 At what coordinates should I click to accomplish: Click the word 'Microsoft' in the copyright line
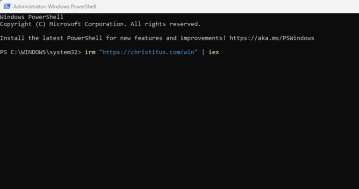[65, 24]
